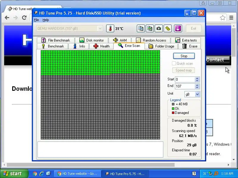Click the scan log text area
The height and width of the screenshot is (178, 238).
point(100,150)
